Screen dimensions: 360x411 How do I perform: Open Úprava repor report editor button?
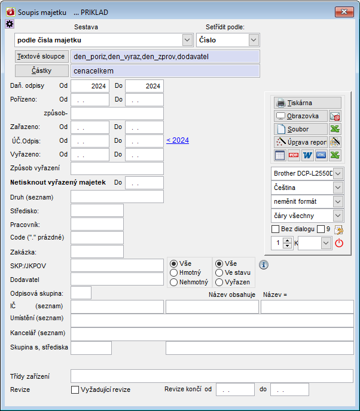pyautogui.click(x=301, y=142)
